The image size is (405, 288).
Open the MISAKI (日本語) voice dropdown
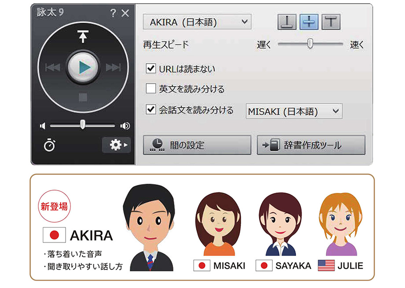(294, 111)
